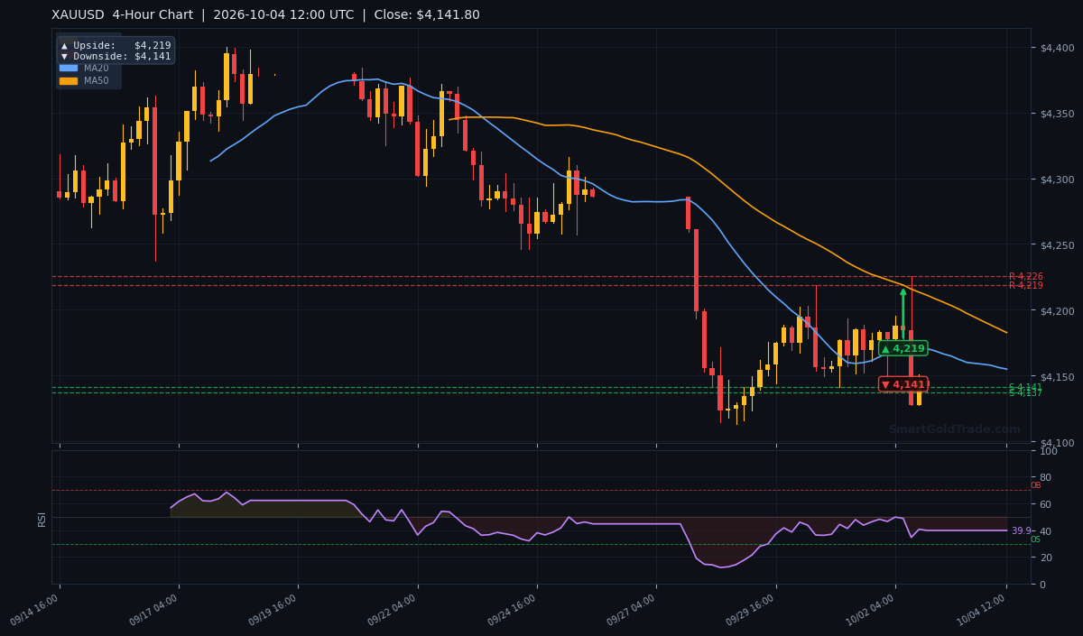Image resolution: width=1083 pixels, height=636 pixels.
Task: Select the MA50 legend label
Action: click(x=97, y=80)
